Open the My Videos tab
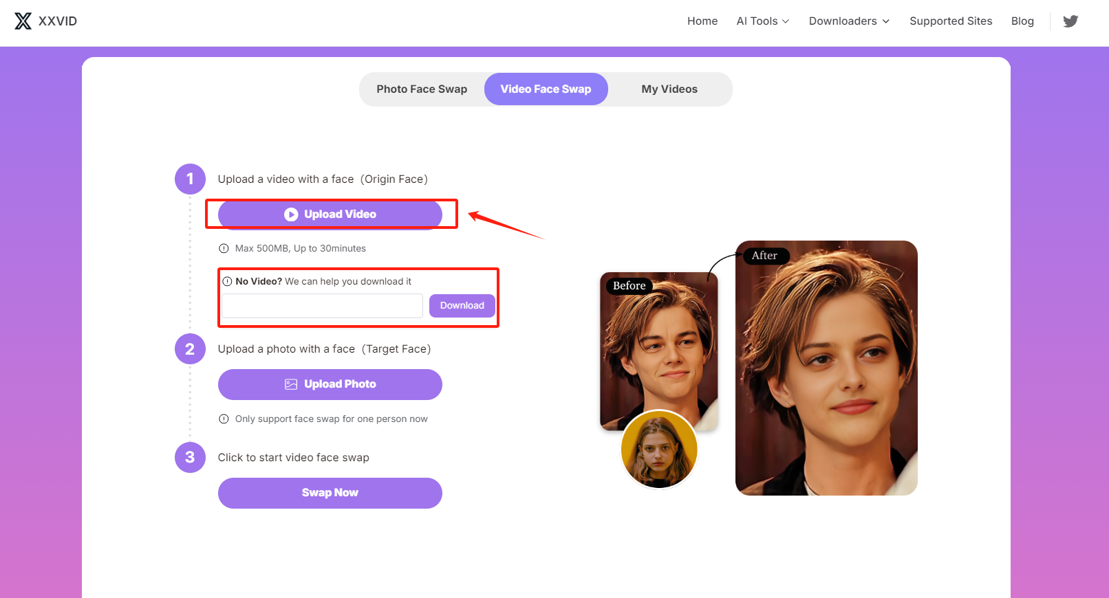 [x=669, y=89]
